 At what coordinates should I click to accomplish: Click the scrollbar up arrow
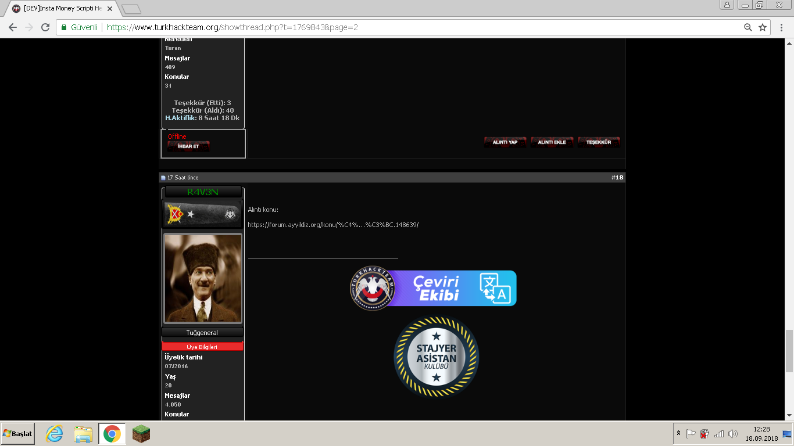point(789,43)
